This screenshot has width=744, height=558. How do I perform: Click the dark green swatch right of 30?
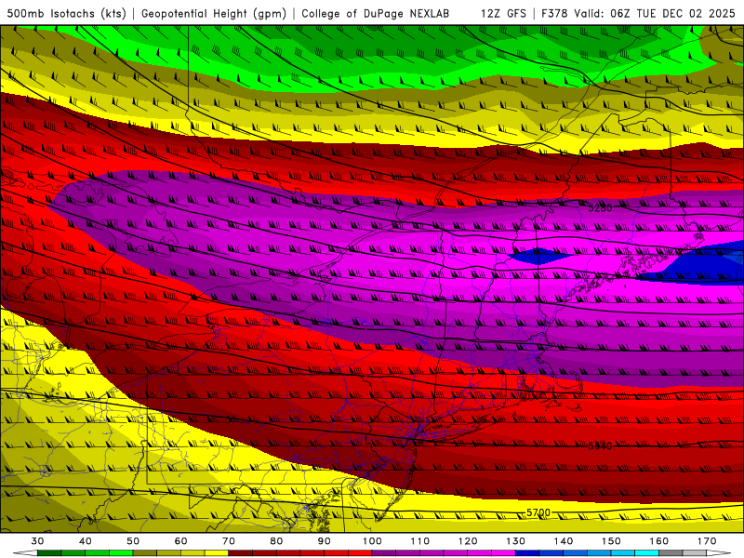(49, 553)
